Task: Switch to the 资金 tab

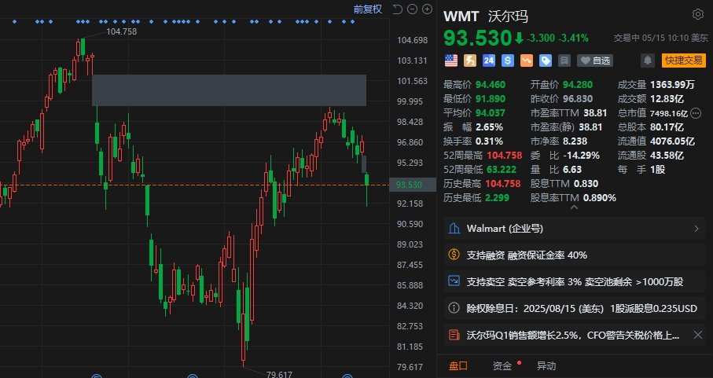Action: pyautogui.click(x=502, y=365)
